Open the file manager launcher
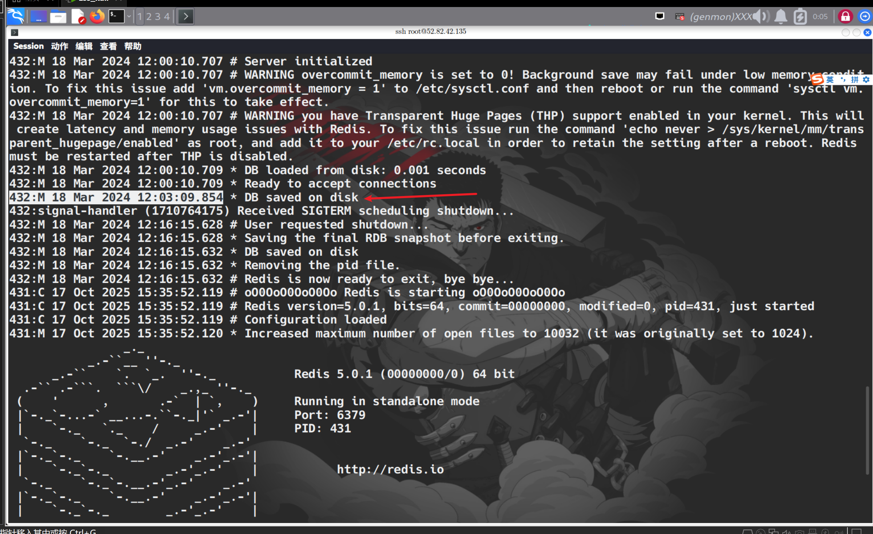 (x=58, y=16)
